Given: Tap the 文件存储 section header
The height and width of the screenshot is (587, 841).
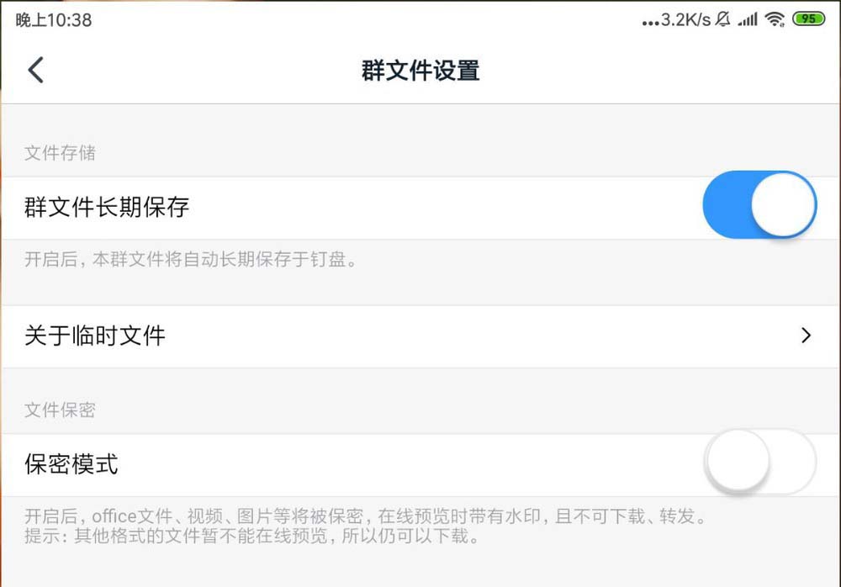Looking at the screenshot, I should tap(60, 153).
